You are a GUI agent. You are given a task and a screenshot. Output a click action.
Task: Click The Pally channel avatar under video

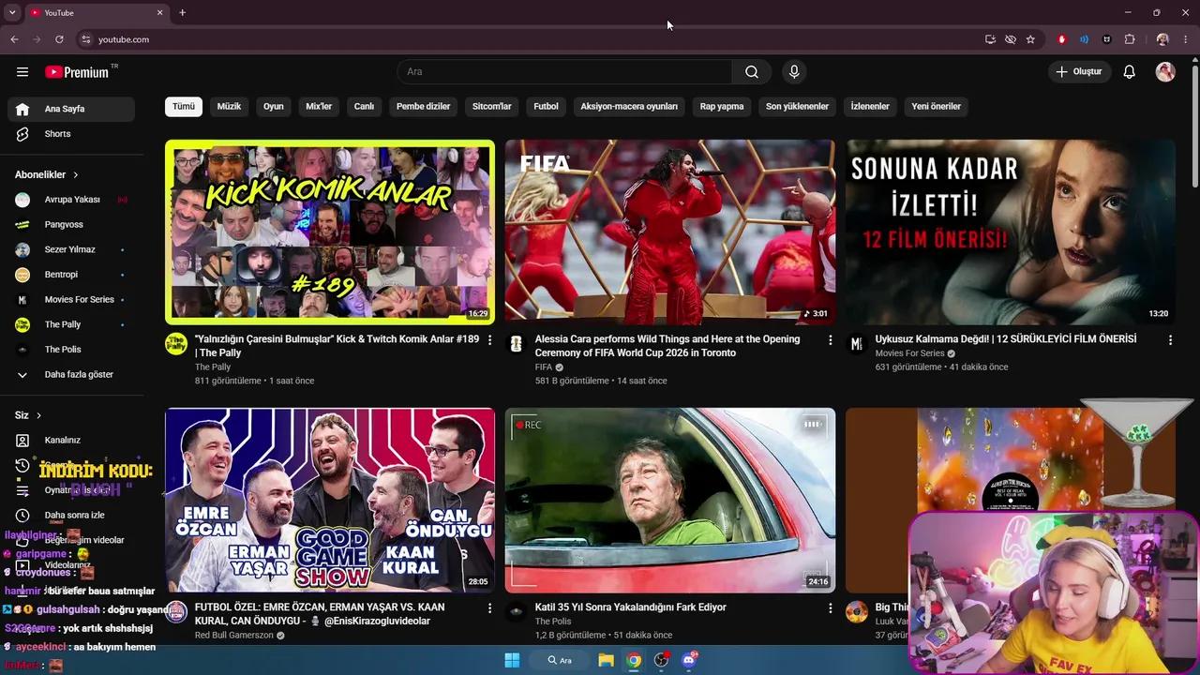click(x=176, y=344)
